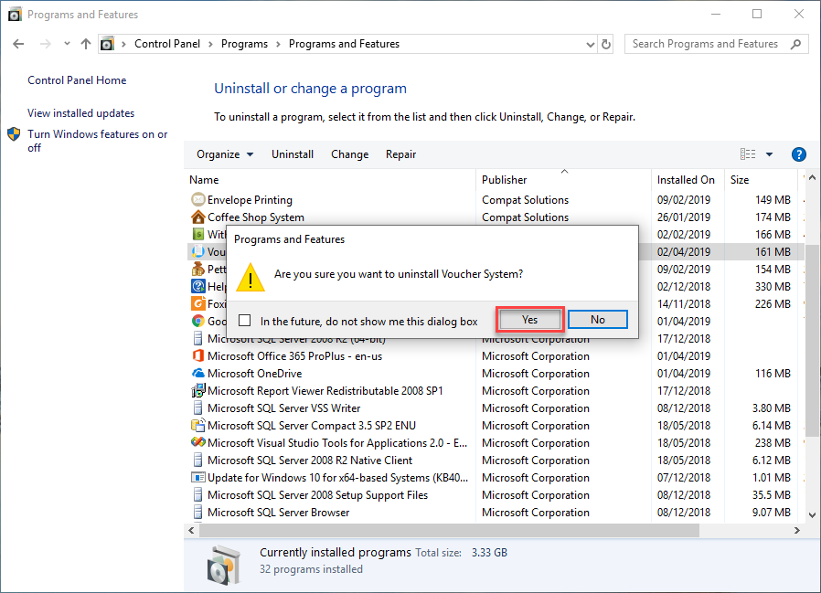This screenshot has width=821, height=593.
Task: Click the SQL Server VSS Writer icon
Action: coord(197,408)
